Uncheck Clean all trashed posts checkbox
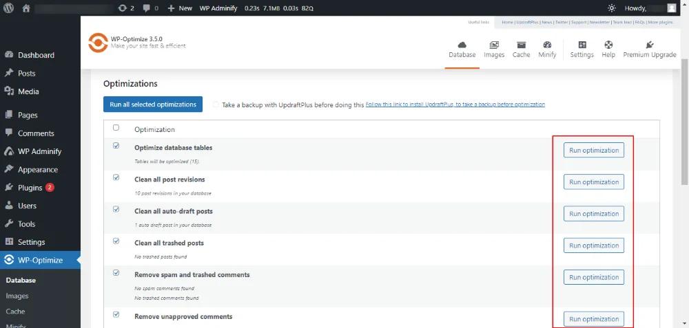 116,241
